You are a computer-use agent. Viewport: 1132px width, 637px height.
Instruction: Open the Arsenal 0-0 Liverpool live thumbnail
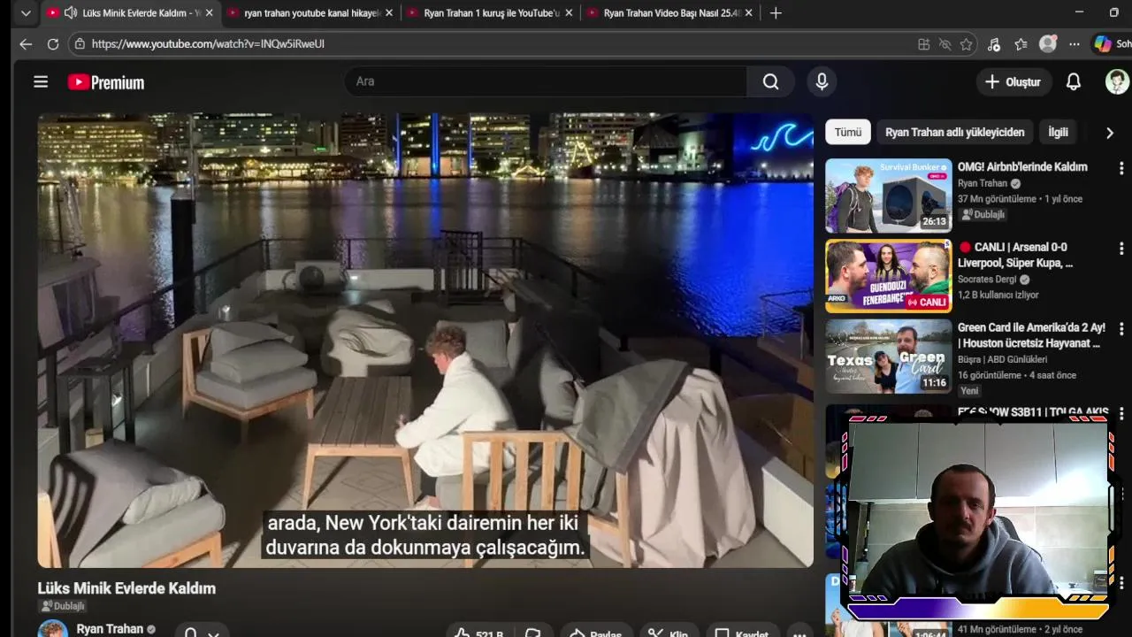tap(889, 276)
